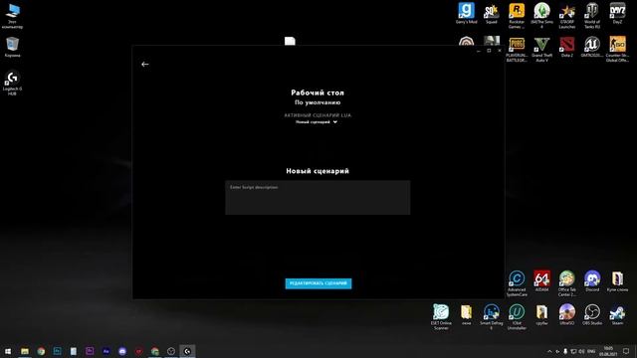Viewport: 637px width, 358px height.
Task: Open the active Lua script dropdown
Action: pyautogui.click(x=317, y=121)
